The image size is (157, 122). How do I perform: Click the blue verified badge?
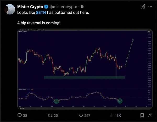click(46, 7)
